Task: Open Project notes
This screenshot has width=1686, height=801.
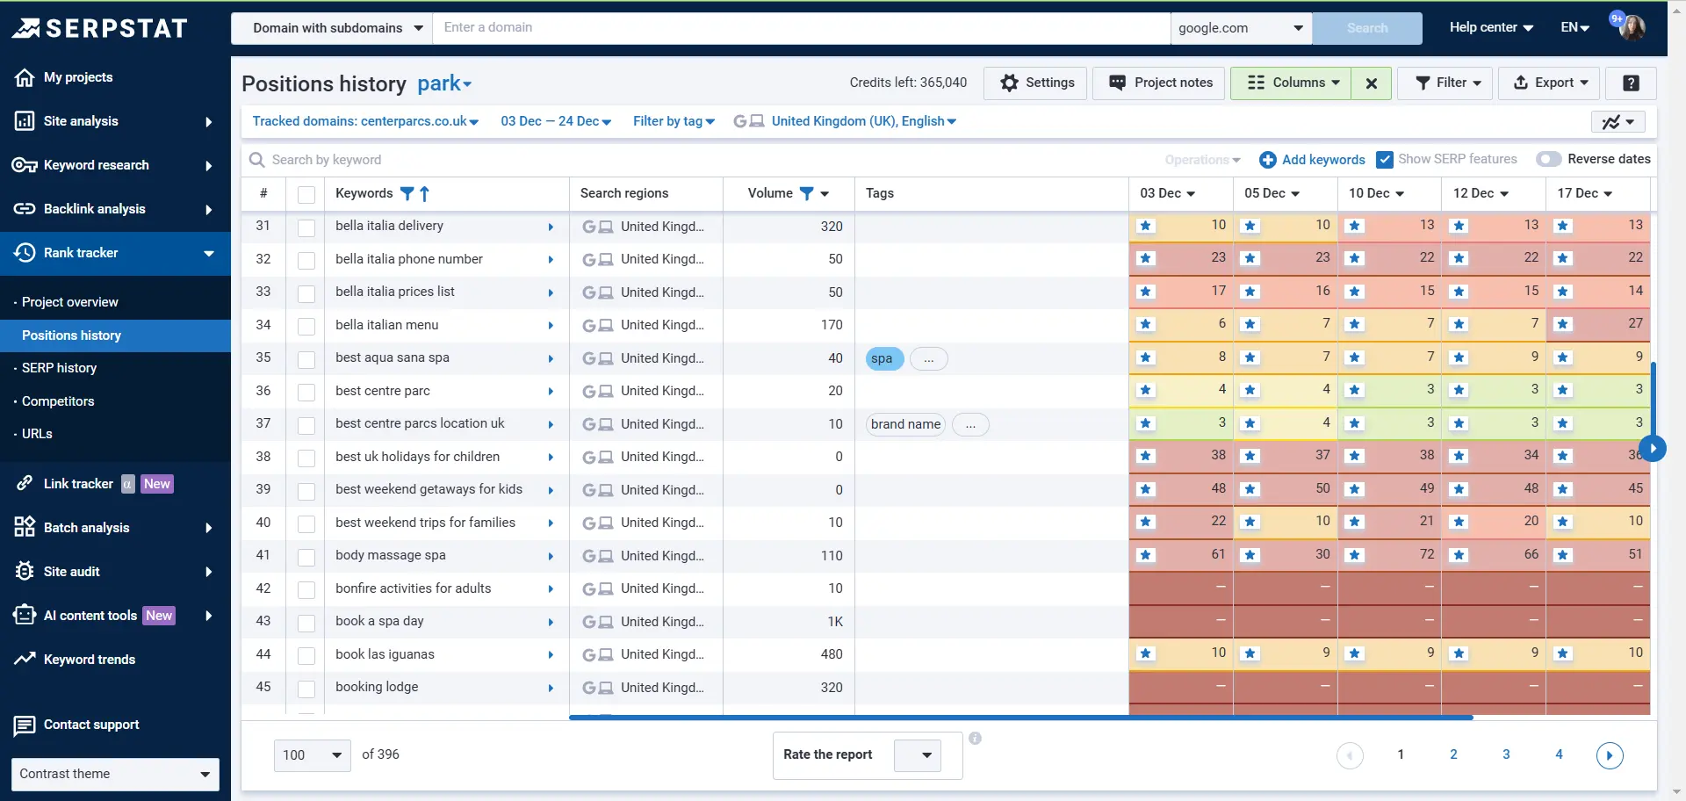Action: click(x=1159, y=83)
